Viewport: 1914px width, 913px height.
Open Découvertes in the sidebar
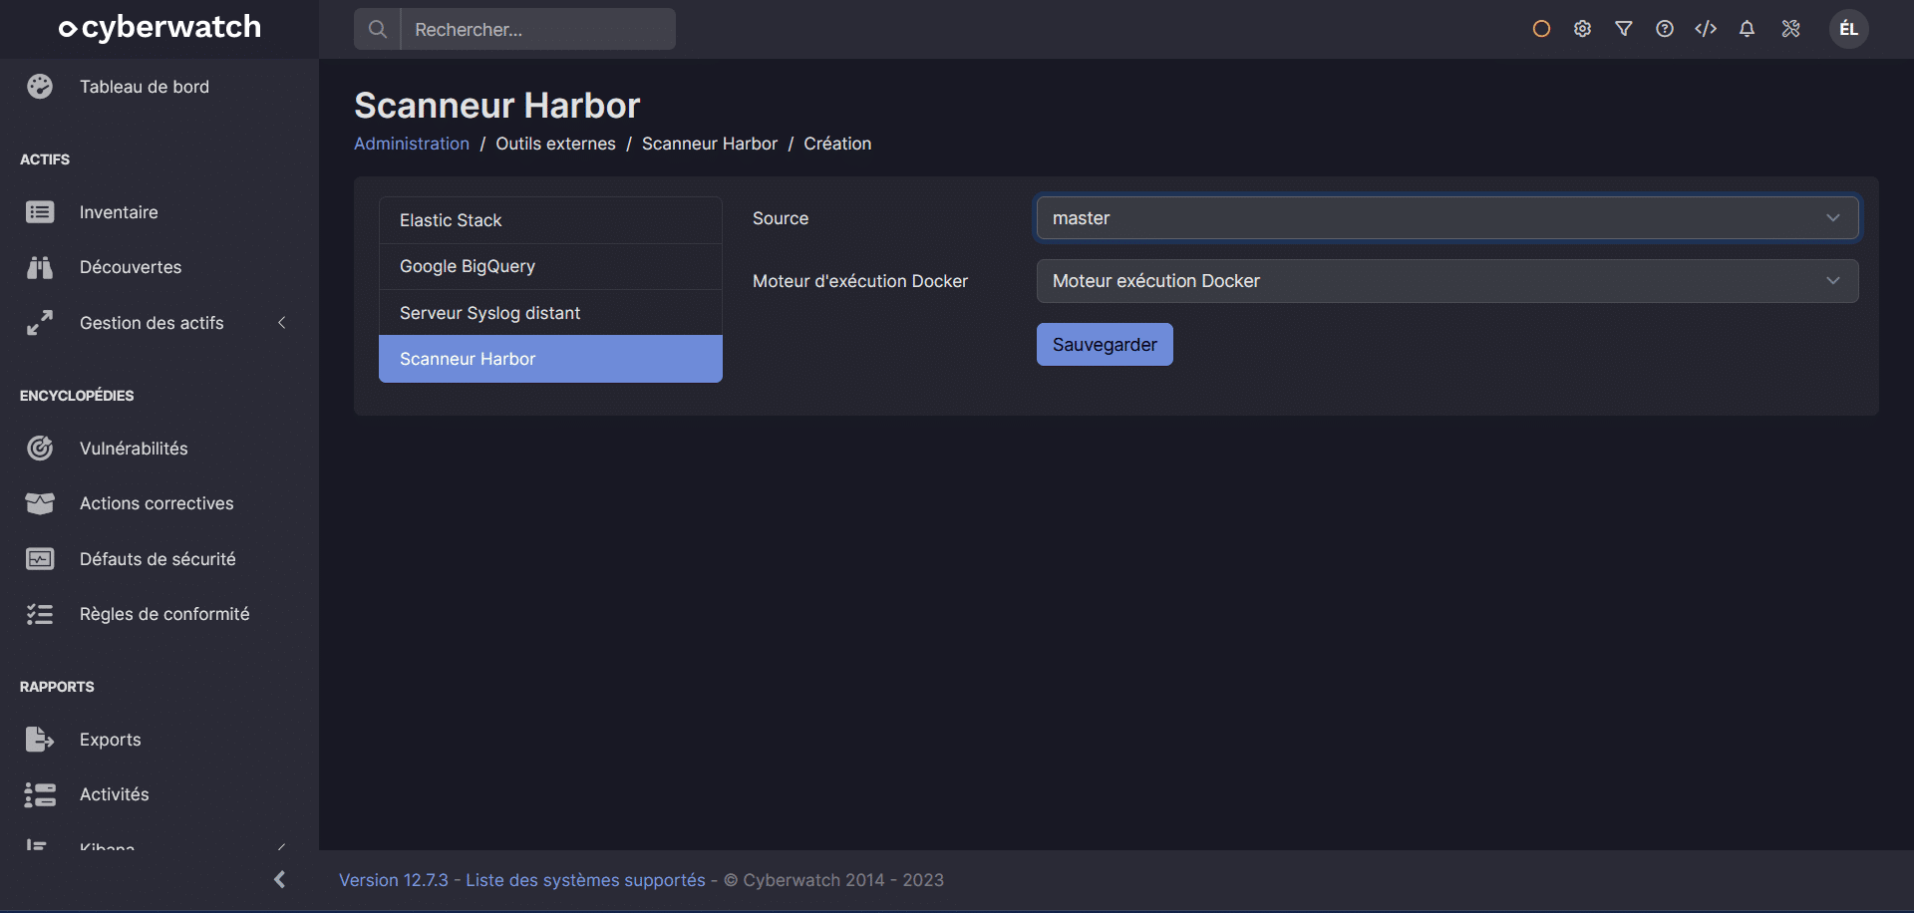click(131, 267)
